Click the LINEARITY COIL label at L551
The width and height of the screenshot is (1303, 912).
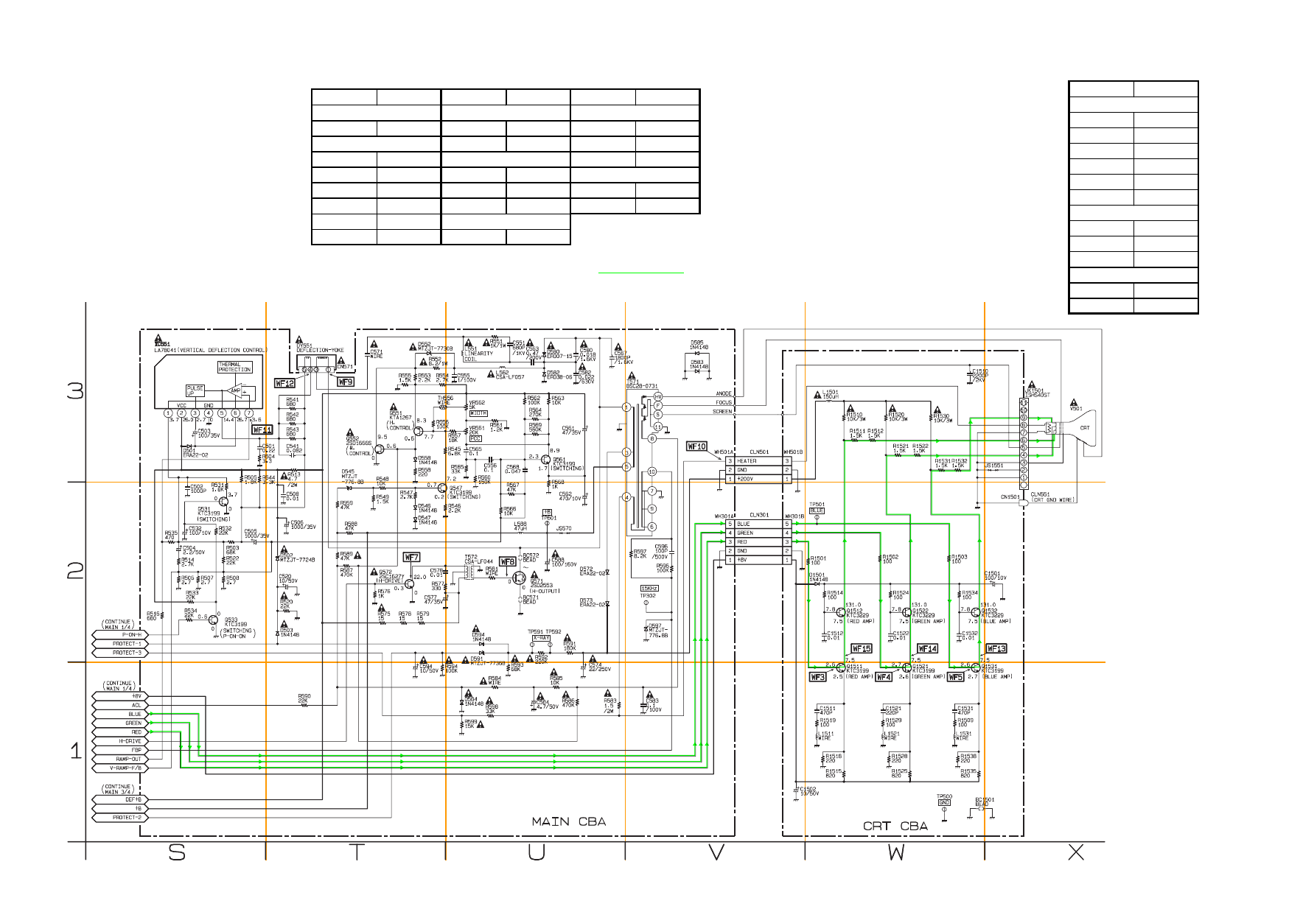477,357
